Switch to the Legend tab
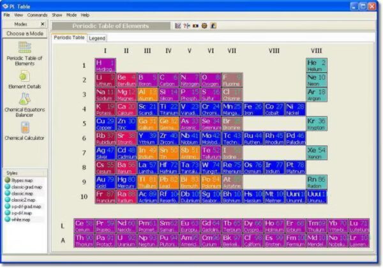The height and width of the screenshot is (268, 383). (x=97, y=38)
